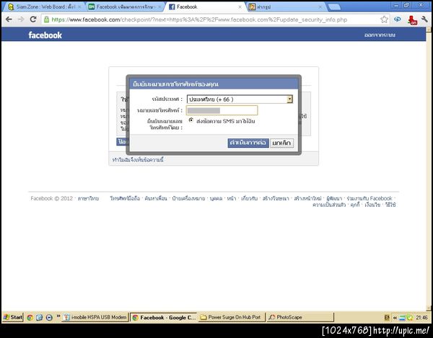
Task: Click the second quick launch icon after Chrome
Action: [39, 317]
